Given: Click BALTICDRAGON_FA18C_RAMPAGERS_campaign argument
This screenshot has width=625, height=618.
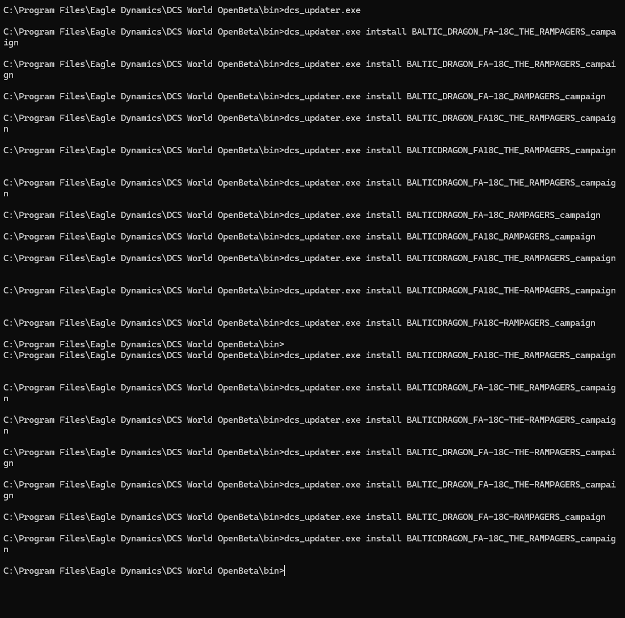Looking at the screenshot, I should 501,237.
